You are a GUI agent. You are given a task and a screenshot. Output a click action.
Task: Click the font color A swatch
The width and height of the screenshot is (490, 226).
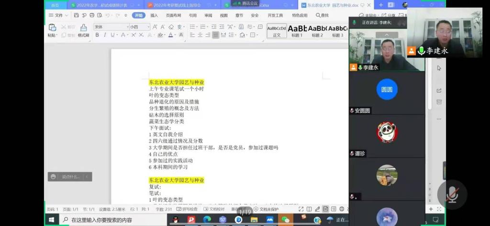click(171, 35)
